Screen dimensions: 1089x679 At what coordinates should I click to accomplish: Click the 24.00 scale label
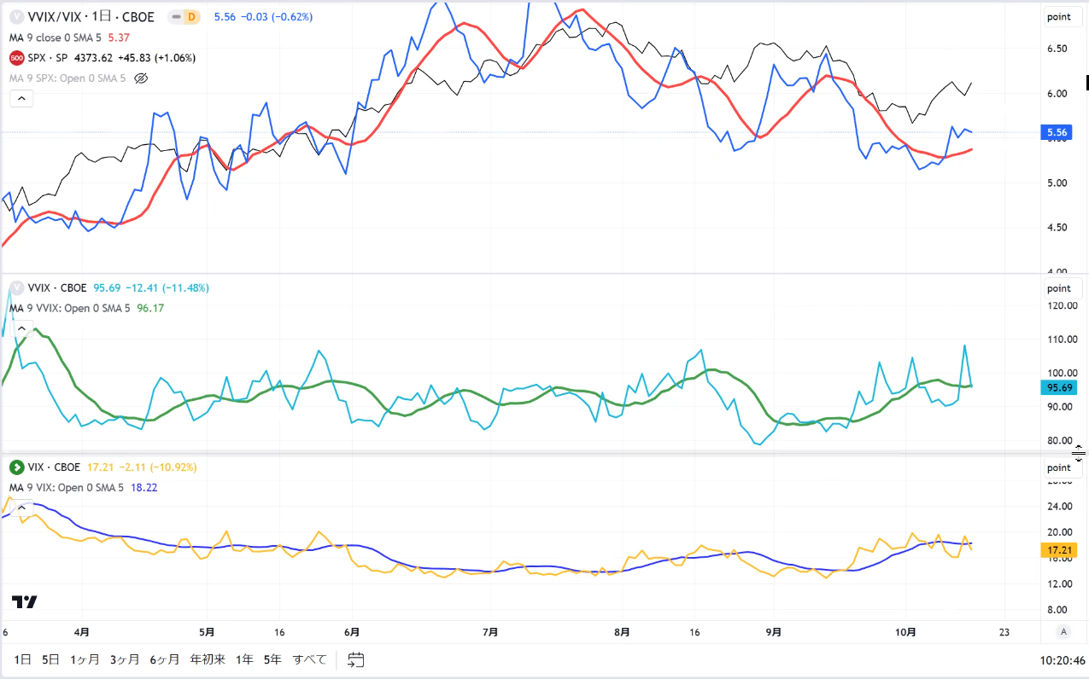[x=1059, y=507]
